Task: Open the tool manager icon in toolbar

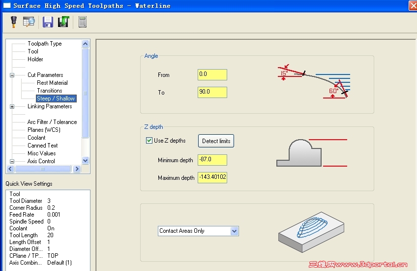Action: 14,22
